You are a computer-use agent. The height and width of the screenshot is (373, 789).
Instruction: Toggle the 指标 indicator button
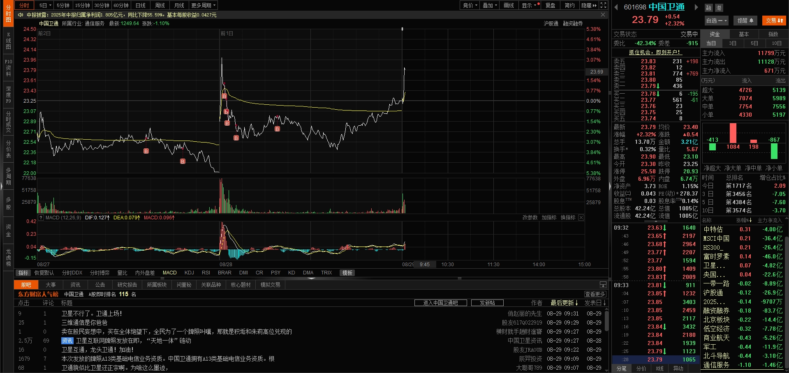pyautogui.click(x=23, y=273)
